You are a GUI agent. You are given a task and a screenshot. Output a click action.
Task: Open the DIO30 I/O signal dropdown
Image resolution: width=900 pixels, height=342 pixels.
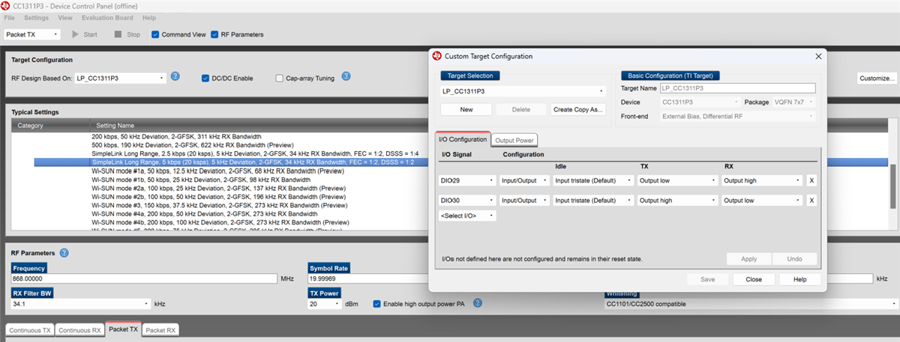(x=468, y=200)
